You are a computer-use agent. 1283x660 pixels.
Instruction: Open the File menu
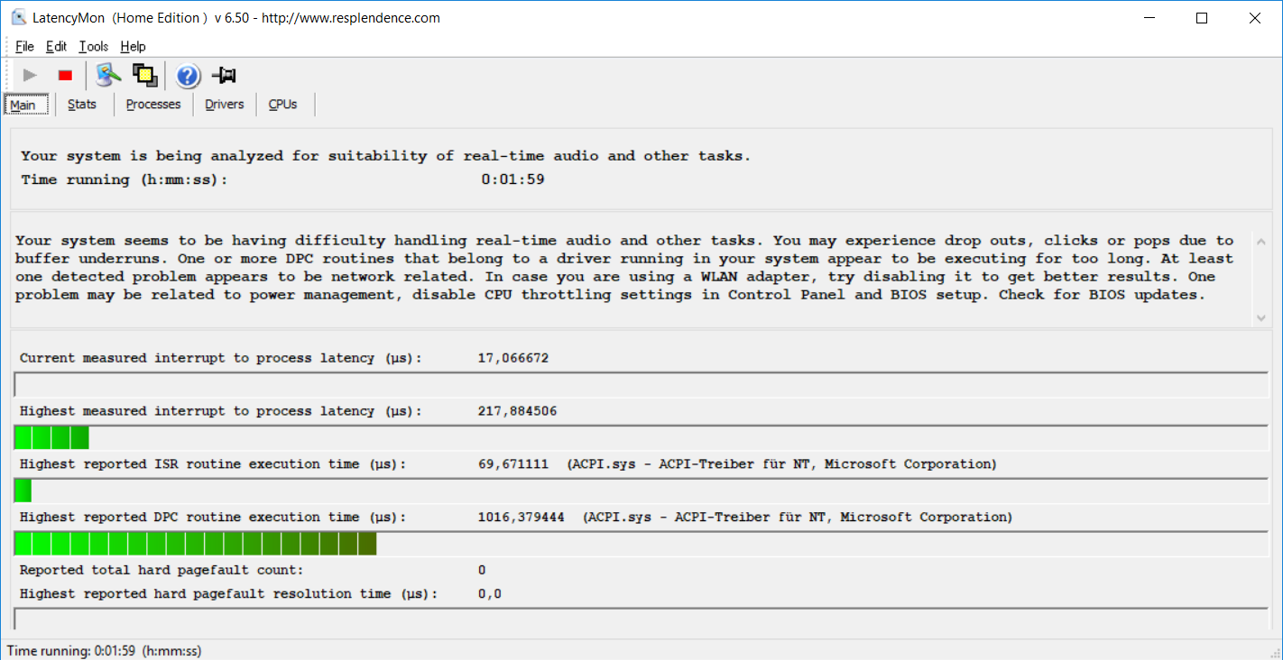[x=24, y=46]
